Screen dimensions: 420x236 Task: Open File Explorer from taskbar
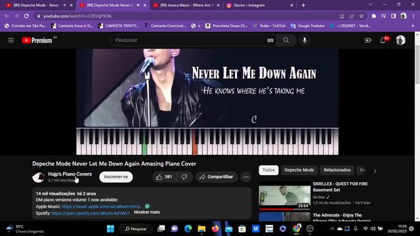click(201, 229)
